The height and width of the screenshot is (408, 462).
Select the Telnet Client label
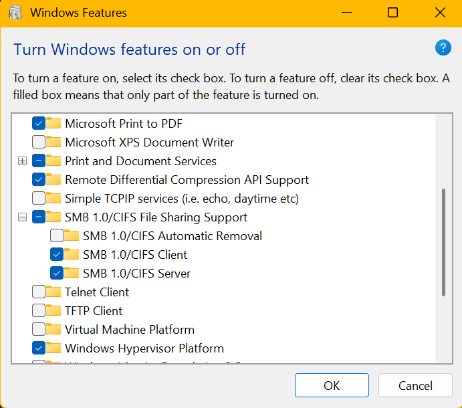click(x=97, y=292)
